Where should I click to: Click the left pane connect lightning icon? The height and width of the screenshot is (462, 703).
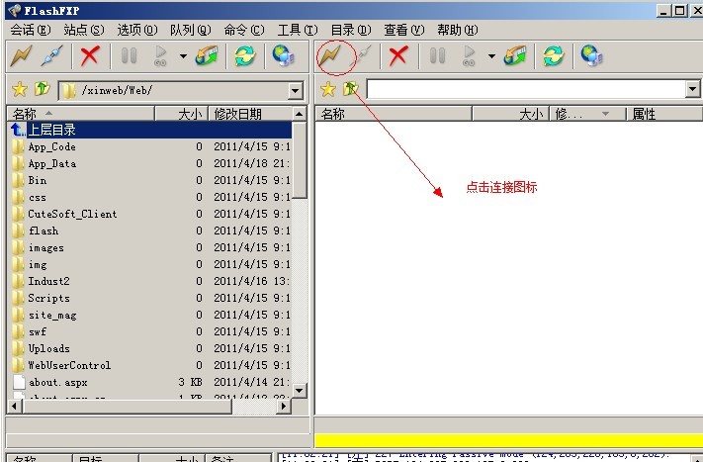22,56
